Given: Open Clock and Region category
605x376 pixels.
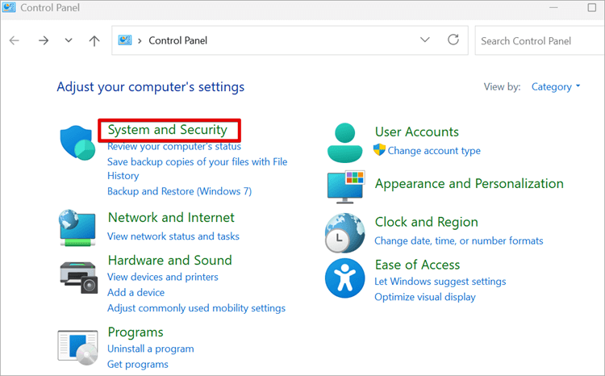Looking at the screenshot, I should click(x=427, y=223).
